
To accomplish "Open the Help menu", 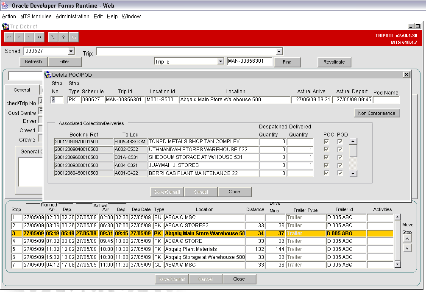I will [x=112, y=17].
